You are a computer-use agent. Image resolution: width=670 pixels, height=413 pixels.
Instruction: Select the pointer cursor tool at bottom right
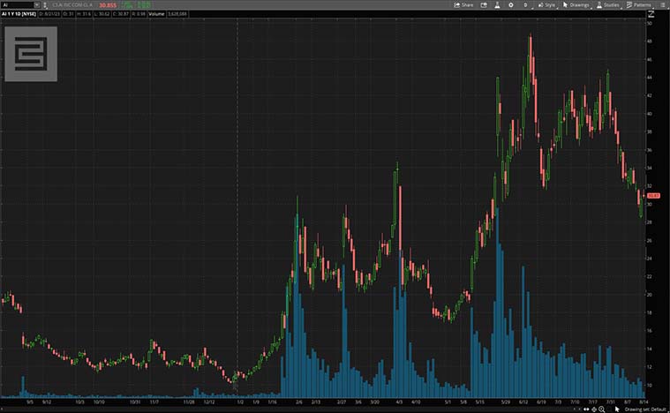(617, 409)
